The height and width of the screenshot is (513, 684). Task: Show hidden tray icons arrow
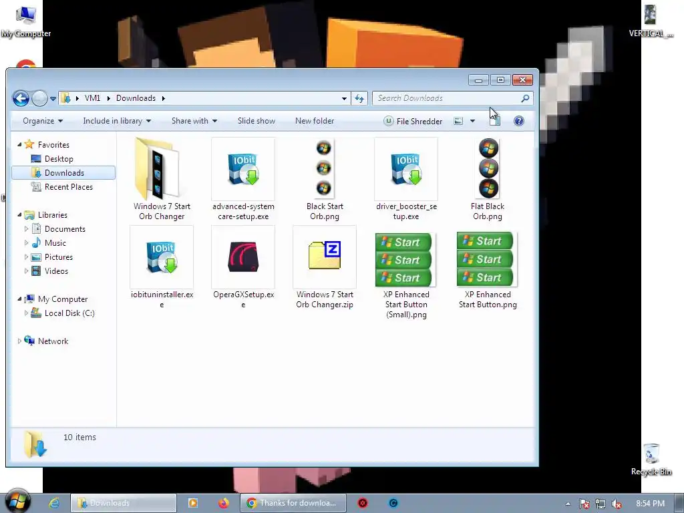[568, 504]
